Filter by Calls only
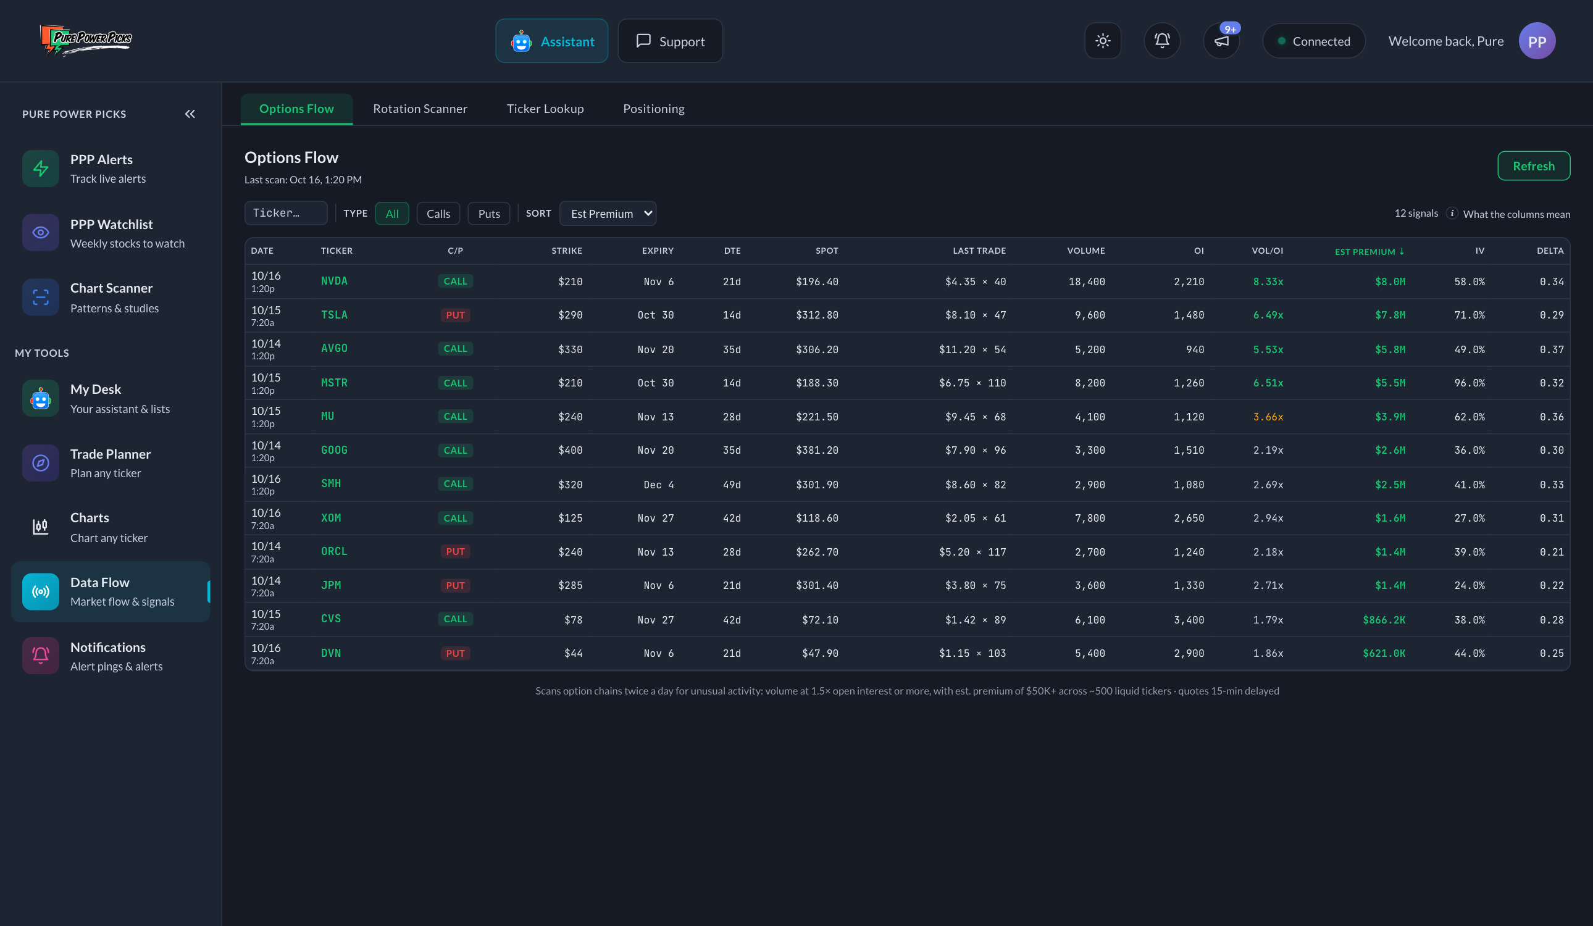This screenshot has width=1593, height=926. coord(438,214)
